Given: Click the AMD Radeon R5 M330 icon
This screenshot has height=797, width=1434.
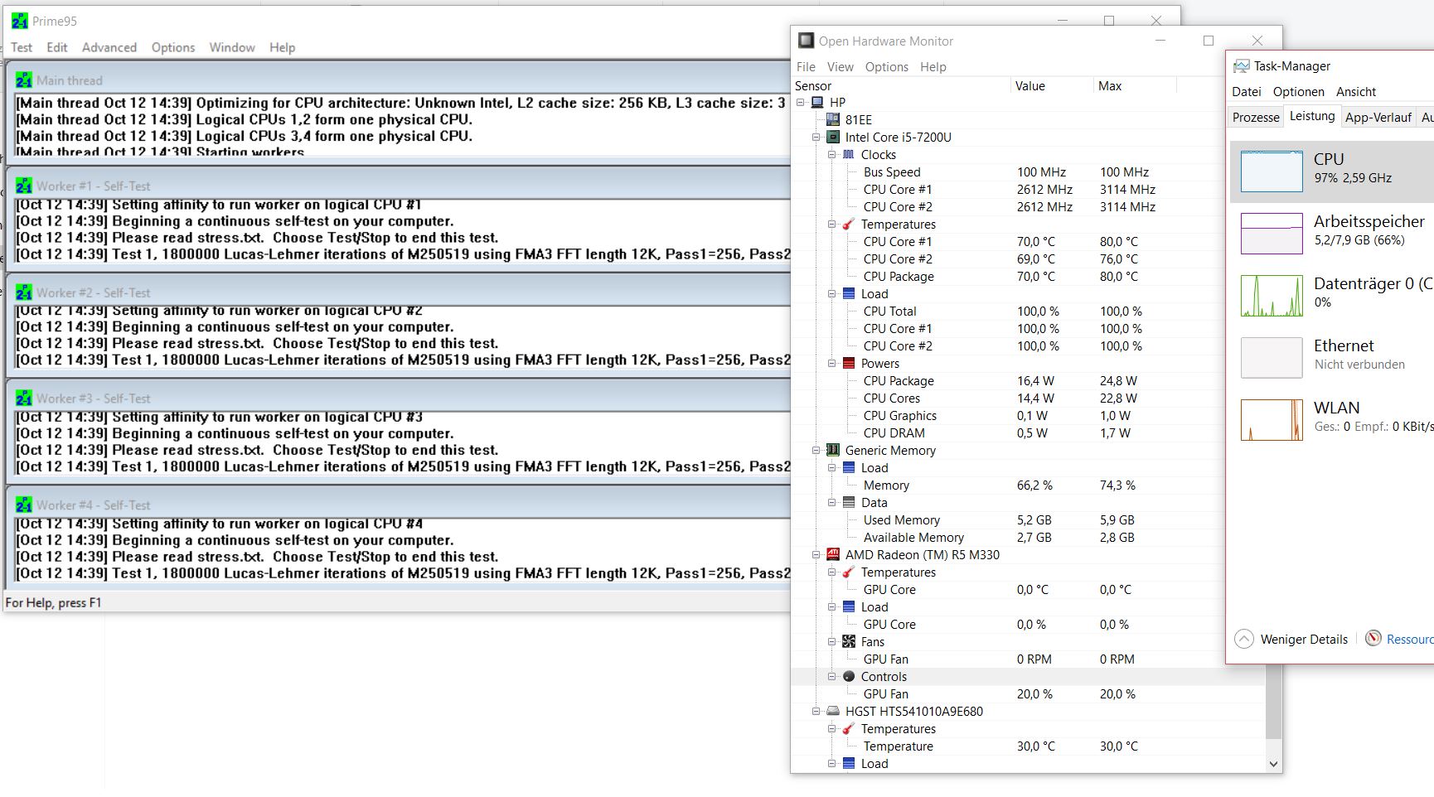Looking at the screenshot, I should pyautogui.click(x=833, y=555).
